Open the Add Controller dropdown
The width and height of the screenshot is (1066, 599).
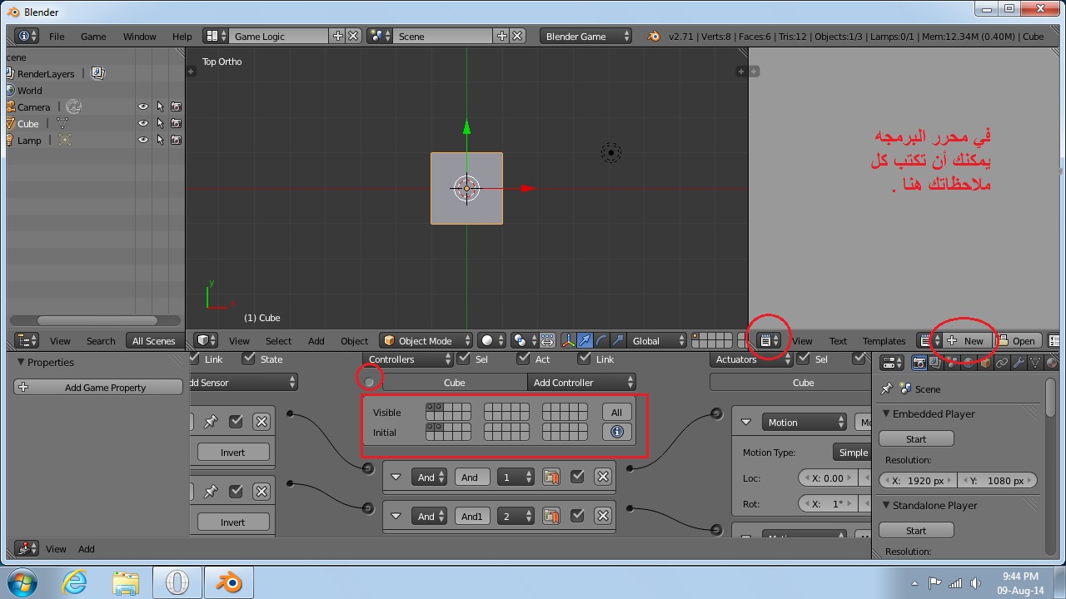(x=581, y=382)
